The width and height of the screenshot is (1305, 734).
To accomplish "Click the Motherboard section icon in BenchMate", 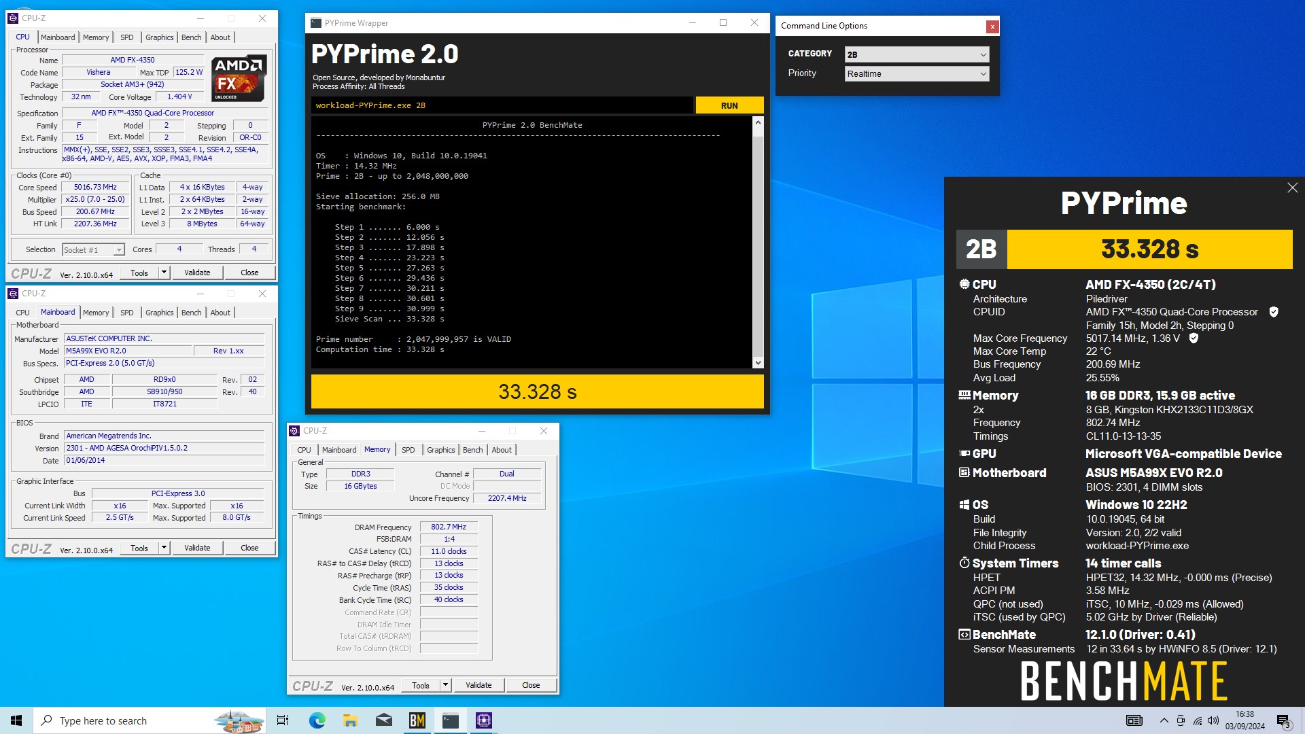I will (964, 472).
